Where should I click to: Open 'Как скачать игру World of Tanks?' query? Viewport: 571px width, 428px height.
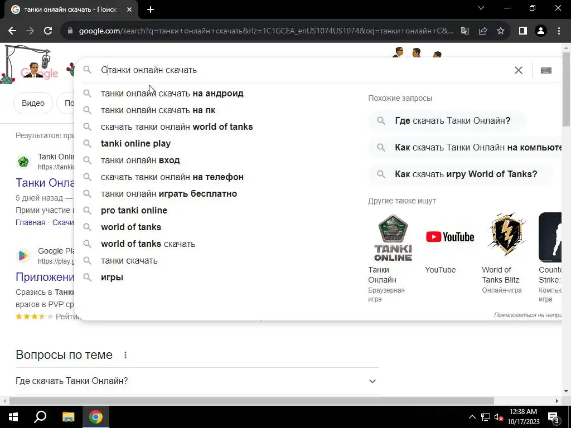click(460, 174)
